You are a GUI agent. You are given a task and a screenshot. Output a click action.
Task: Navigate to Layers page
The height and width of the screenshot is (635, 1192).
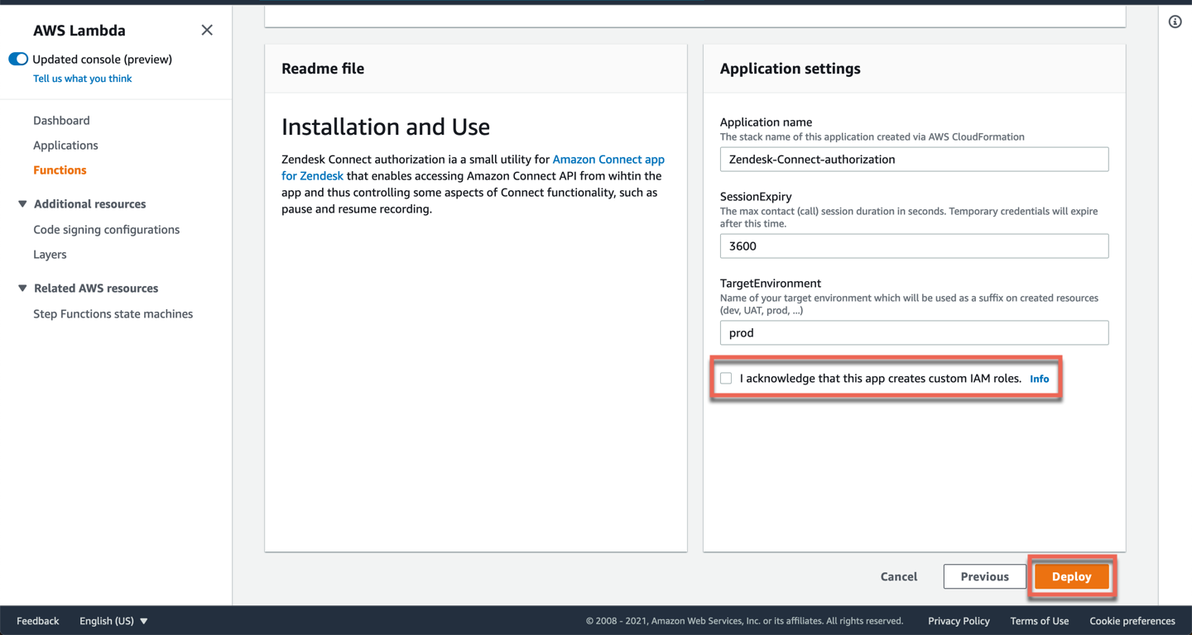pos(50,255)
